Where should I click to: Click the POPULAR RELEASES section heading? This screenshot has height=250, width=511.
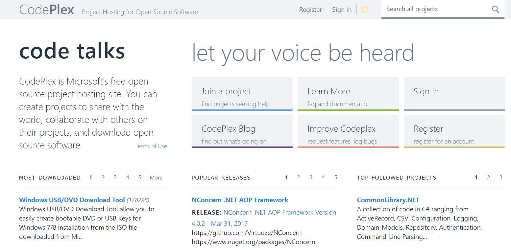[221, 178]
